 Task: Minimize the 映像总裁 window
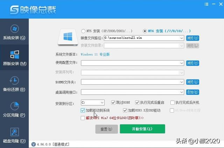tap(214, 4)
